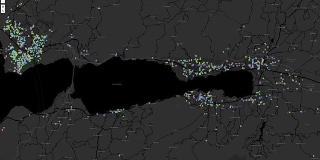Click the lone blue marker north of the gulf center

click(127, 49)
